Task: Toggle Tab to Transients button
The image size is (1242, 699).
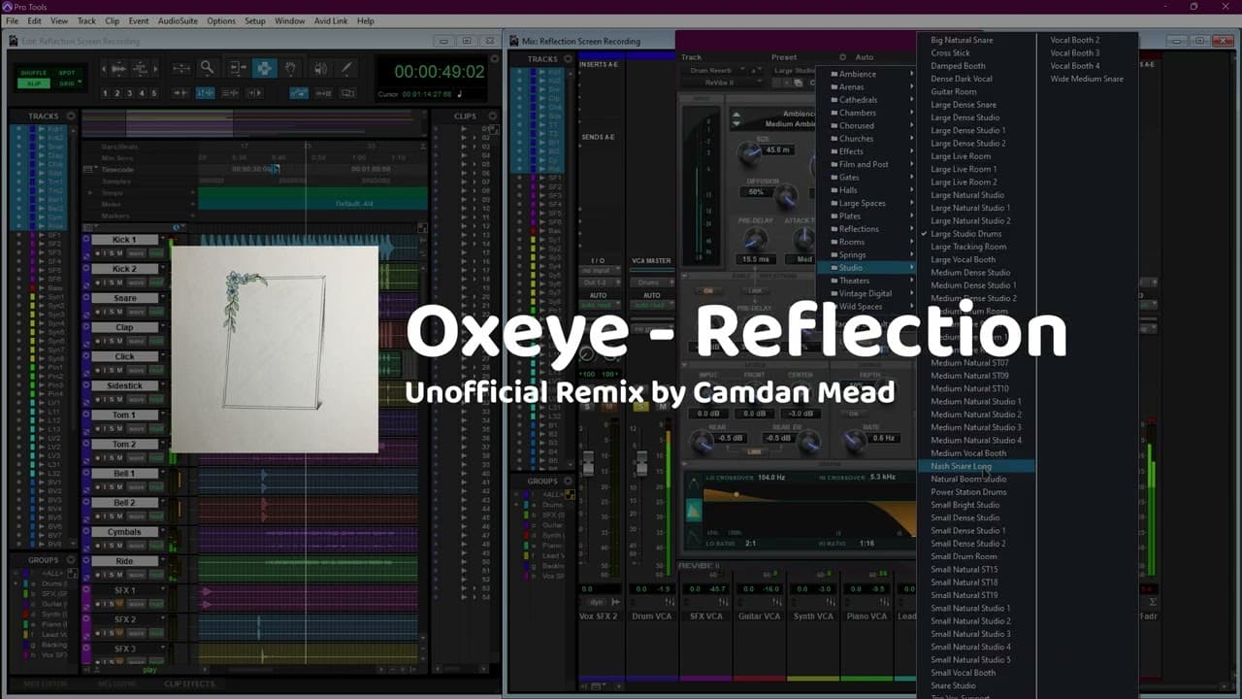Action: 180,93
